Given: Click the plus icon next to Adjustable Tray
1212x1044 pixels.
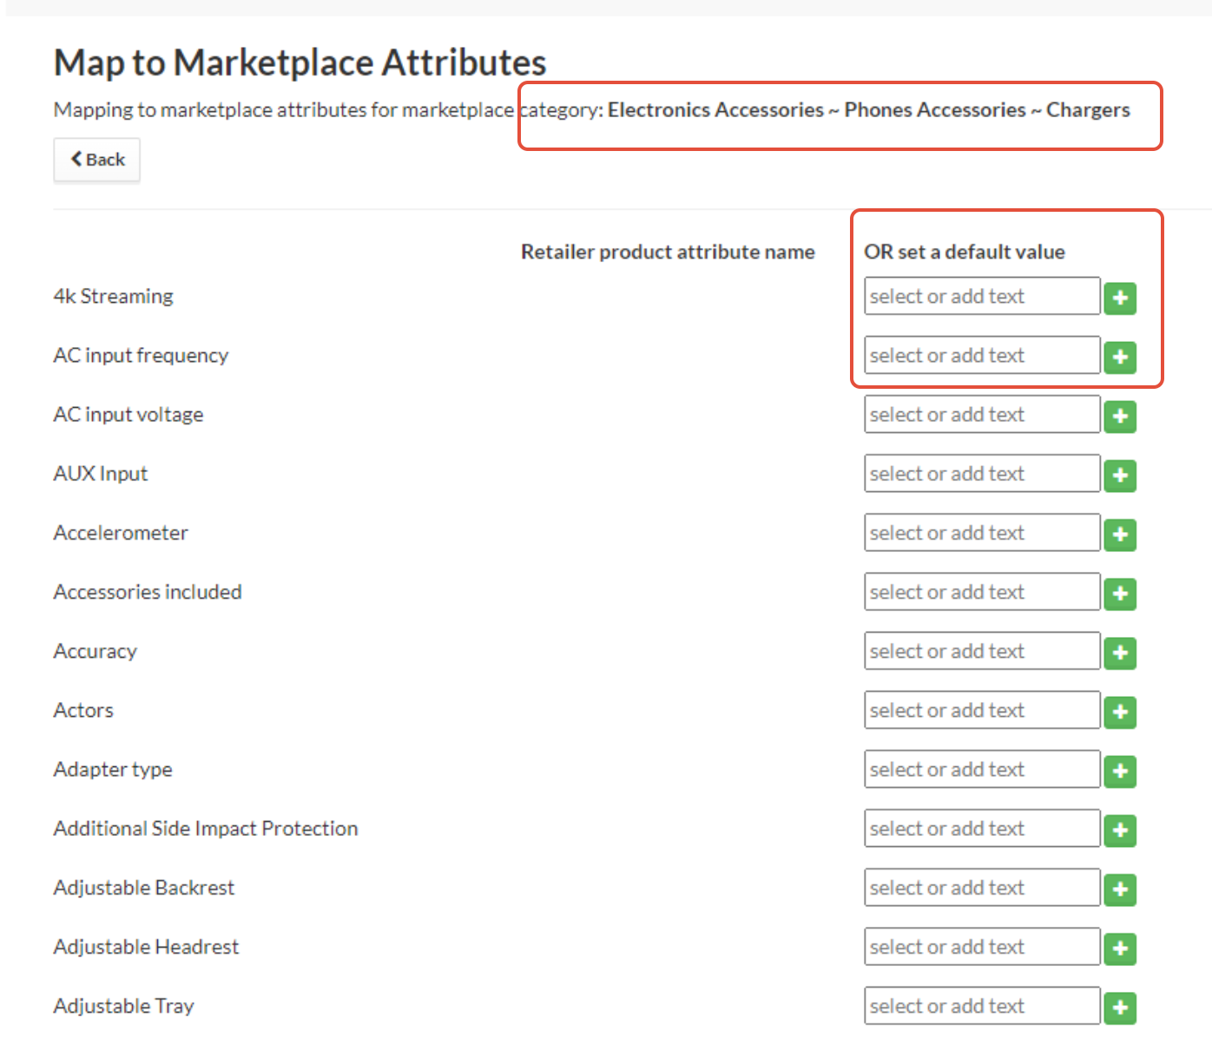Looking at the screenshot, I should 1119,1007.
